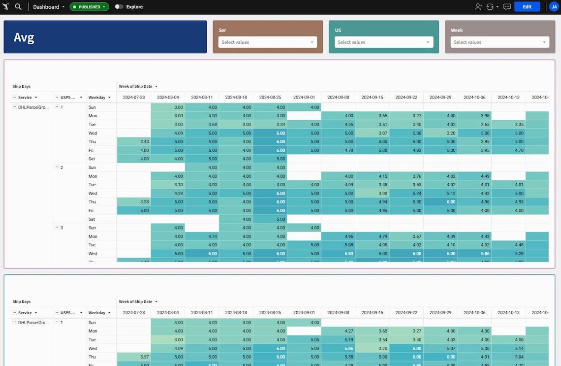The height and width of the screenshot is (366, 561).
Task: Open the Service column header dropdown
Action: pyautogui.click(x=35, y=97)
